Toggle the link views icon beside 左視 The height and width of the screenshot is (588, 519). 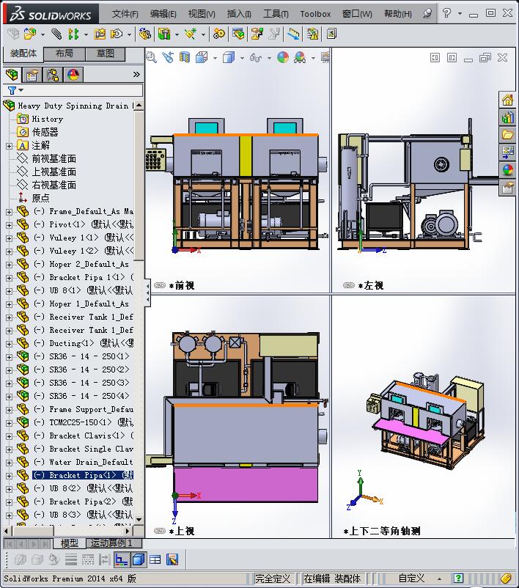(349, 285)
